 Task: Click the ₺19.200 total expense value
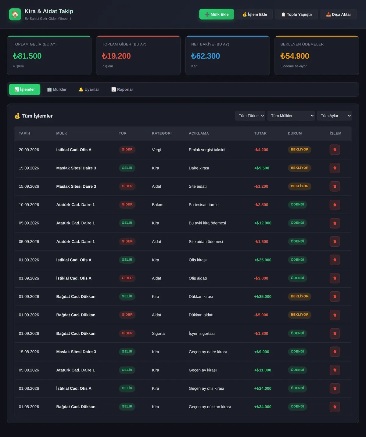[116, 56]
